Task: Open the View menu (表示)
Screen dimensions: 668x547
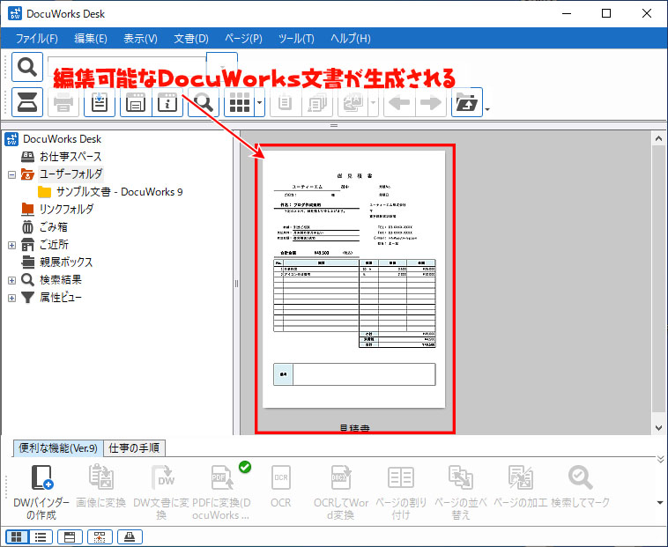Action: tap(141, 38)
